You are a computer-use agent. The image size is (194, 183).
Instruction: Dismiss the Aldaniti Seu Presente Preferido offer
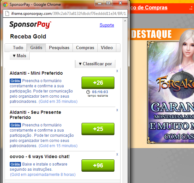[117, 110]
